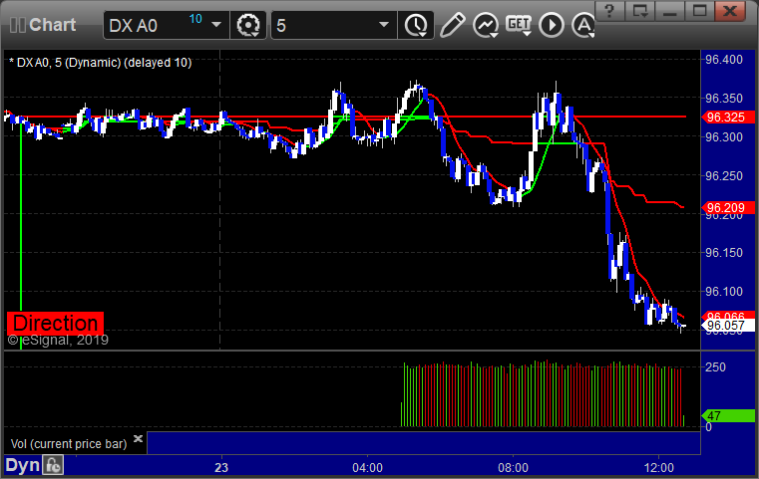Minimize the chart window
759x479 pixels.
pos(670,11)
